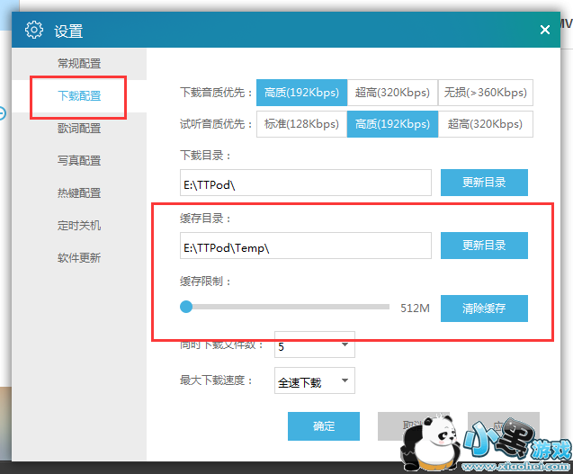The image size is (573, 474).
Task: Confirm the settings with 确定
Action: pyautogui.click(x=324, y=426)
